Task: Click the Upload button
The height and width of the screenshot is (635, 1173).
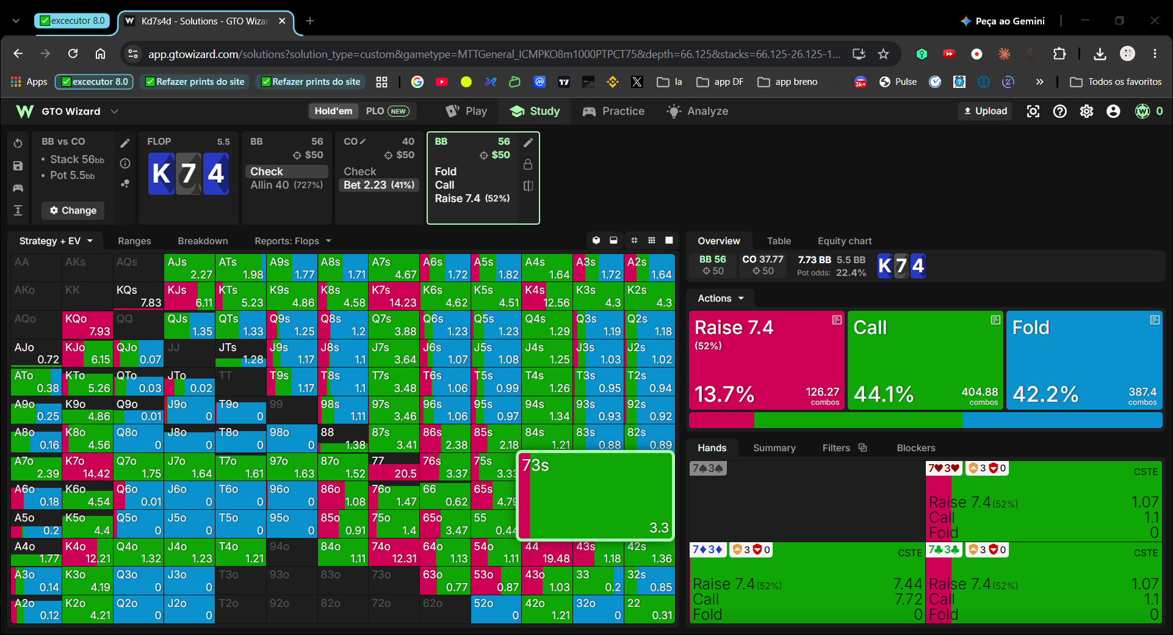Action: pos(985,111)
